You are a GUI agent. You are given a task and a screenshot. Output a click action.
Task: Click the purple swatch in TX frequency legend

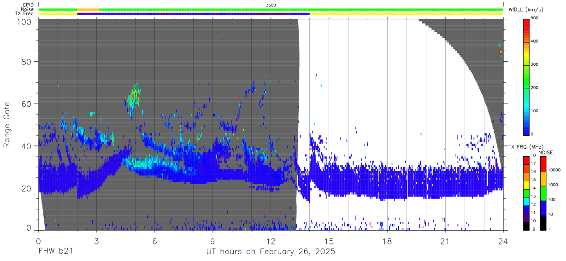[x=526, y=217]
